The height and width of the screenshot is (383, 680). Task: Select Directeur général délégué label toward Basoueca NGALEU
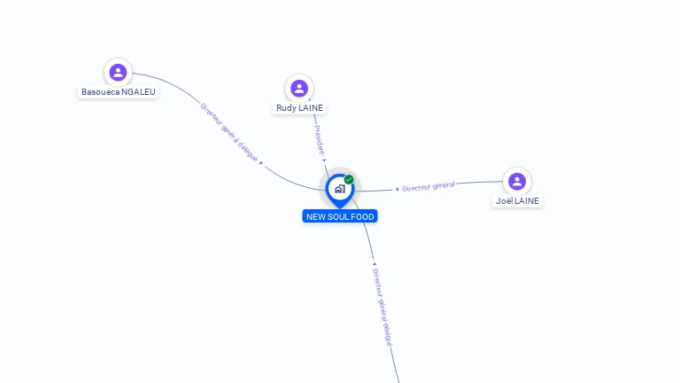click(229, 132)
